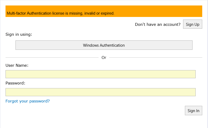Screen dimensions: 208x128
Task: Place cursor in the User Name box
Action: pos(100,74)
